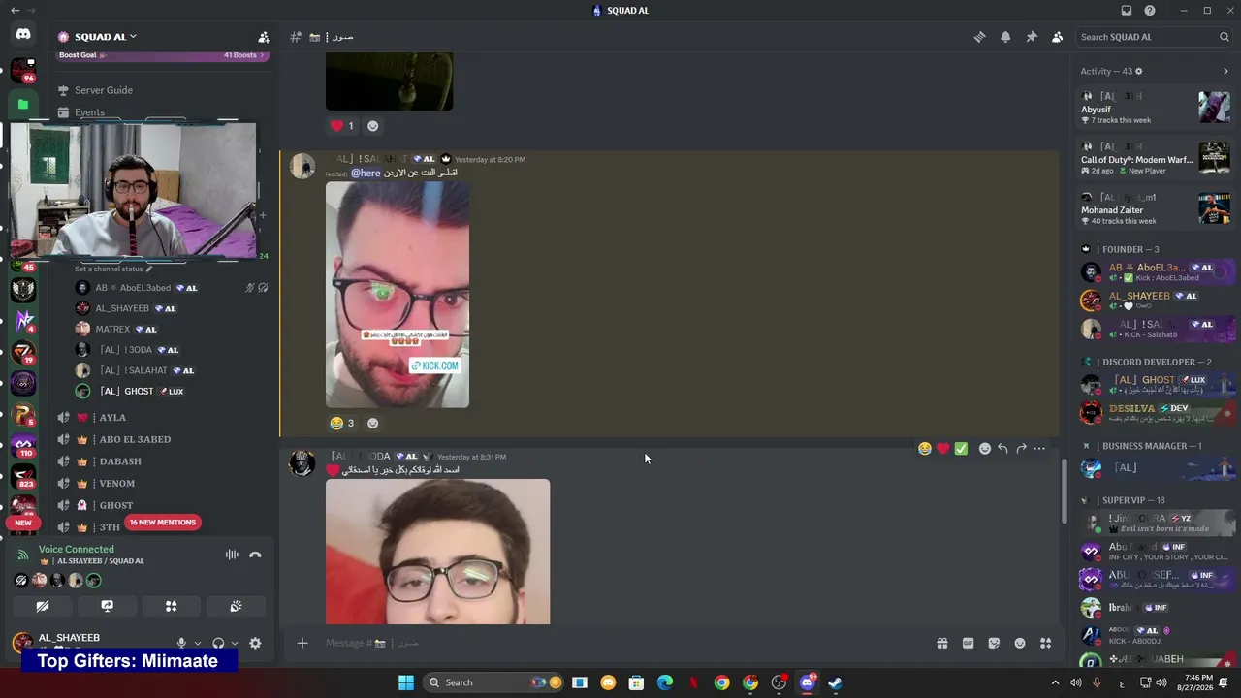Quick-react with the green checkmark on hovered message

pos(961,449)
